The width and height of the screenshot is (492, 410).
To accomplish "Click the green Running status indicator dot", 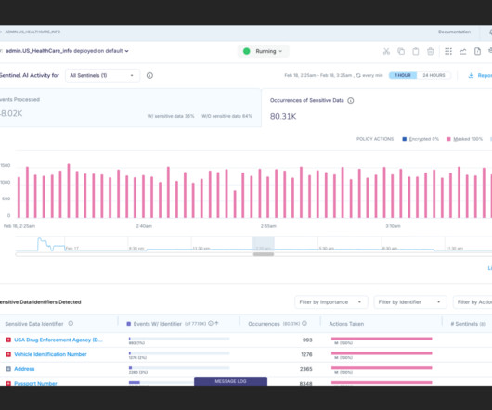I will click(247, 51).
